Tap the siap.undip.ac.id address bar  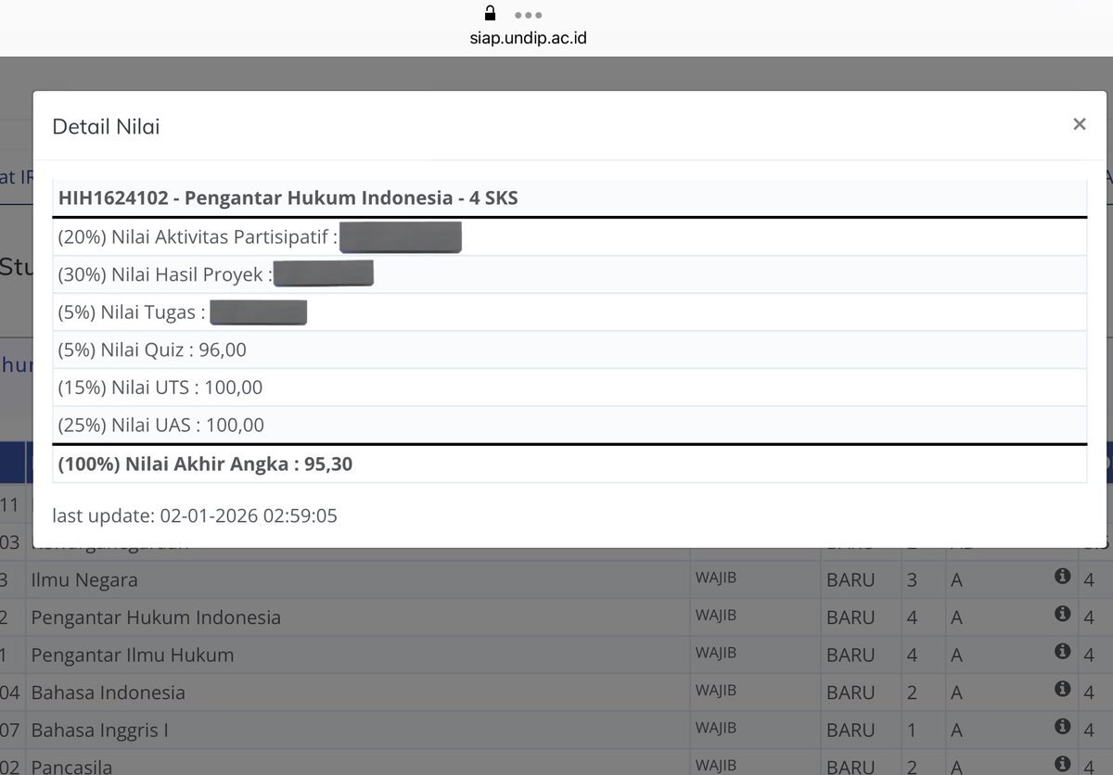coord(528,38)
